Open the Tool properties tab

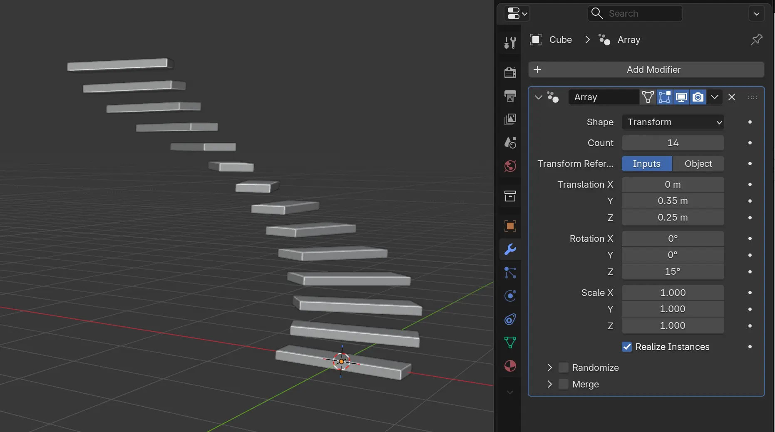point(510,42)
